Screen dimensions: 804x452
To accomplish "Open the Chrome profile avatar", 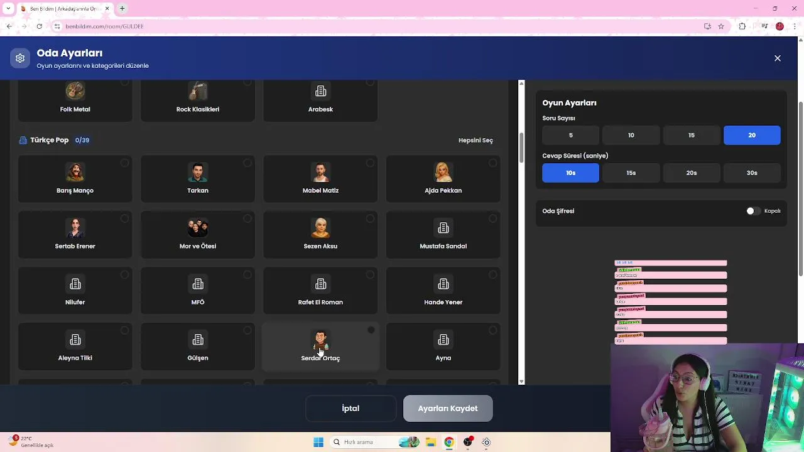I will pos(780,26).
